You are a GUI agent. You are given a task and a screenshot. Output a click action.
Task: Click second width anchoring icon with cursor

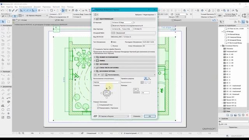click(149, 79)
